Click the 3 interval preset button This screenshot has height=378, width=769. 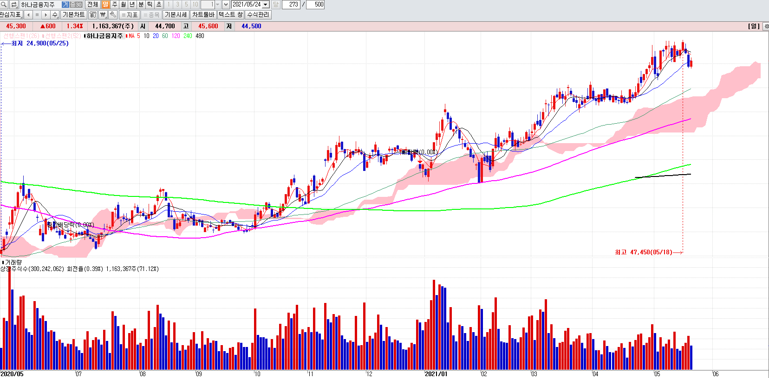point(177,5)
